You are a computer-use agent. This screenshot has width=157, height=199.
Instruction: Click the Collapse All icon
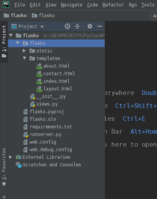[77, 27]
